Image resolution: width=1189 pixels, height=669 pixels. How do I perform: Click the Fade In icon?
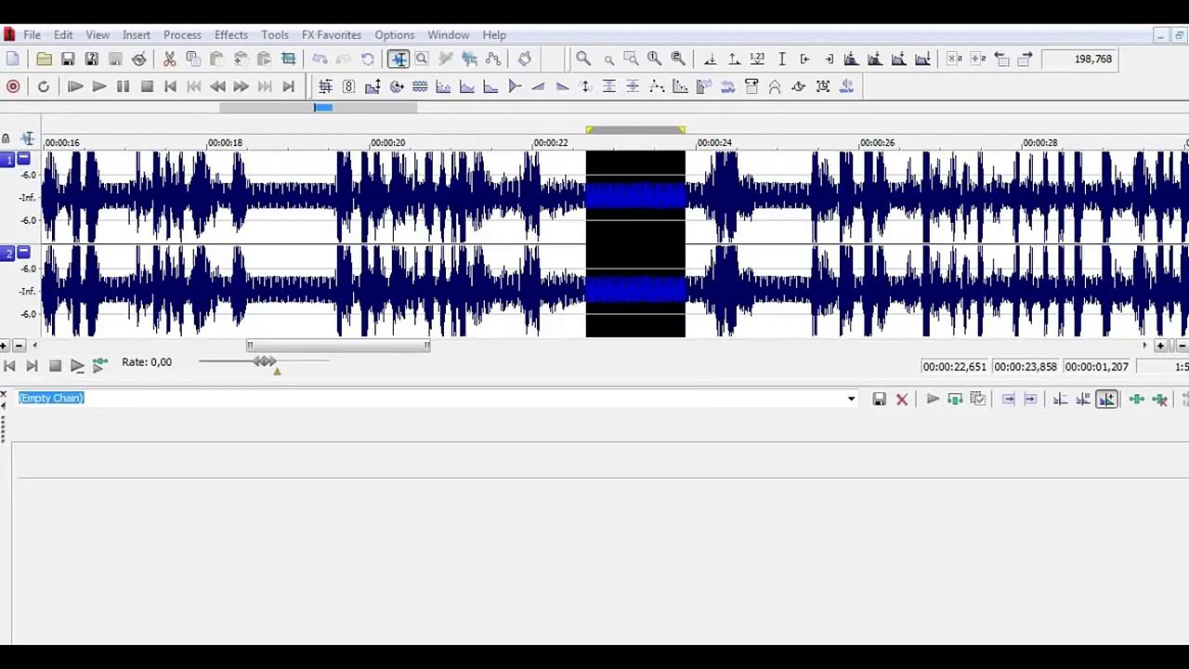coord(538,86)
